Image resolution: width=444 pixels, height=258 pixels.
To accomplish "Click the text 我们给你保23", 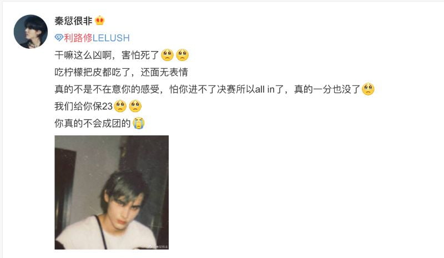I will tap(84, 106).
